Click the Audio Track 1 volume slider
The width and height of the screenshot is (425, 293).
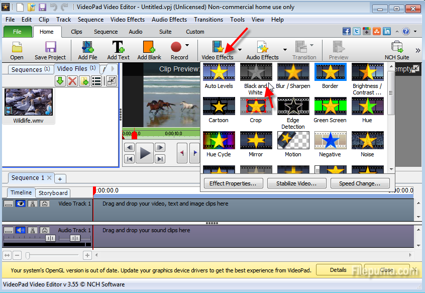coord(50,238)
